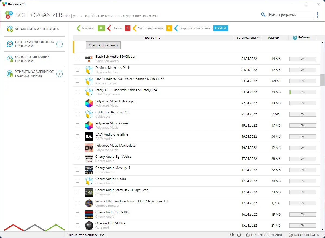The height and width of the screenshot is (238, 325).
Task: Click the Restore button in status bar
Action: click(304, 235)
